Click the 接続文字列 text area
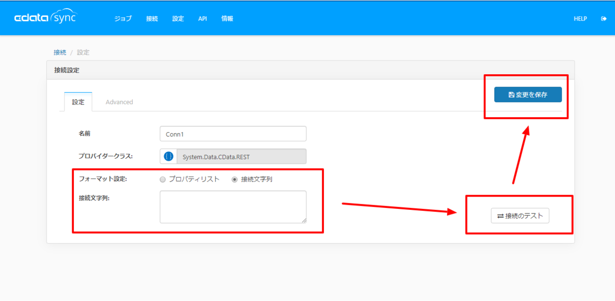The width and height of the screenshot is (615, 301). tap(233, 207)
